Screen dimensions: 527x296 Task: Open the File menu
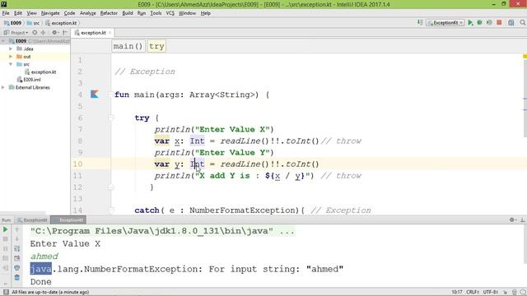click(x=6, y=13)
